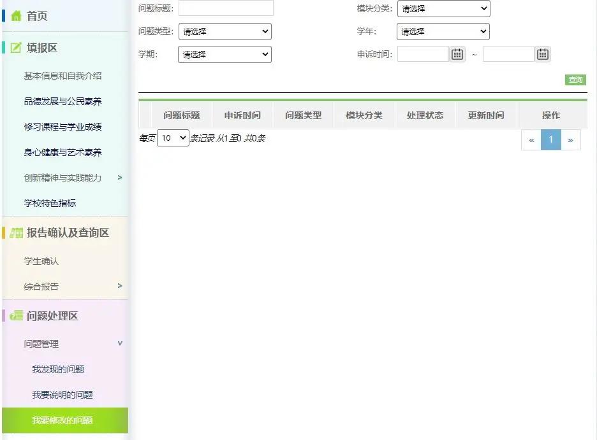Collapse the 问题管理 section
The height and width of the screenshot is (440, 597).
click(119, 343)
